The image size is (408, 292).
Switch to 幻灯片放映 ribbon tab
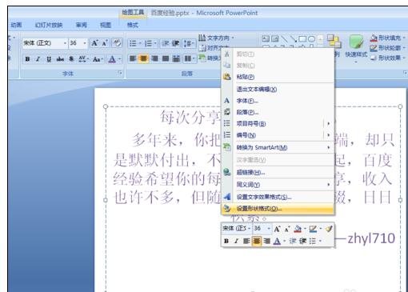[x=49, y=25]
